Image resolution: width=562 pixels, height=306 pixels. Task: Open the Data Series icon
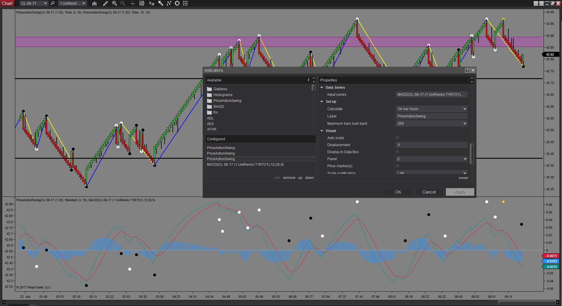coord(160,3)
